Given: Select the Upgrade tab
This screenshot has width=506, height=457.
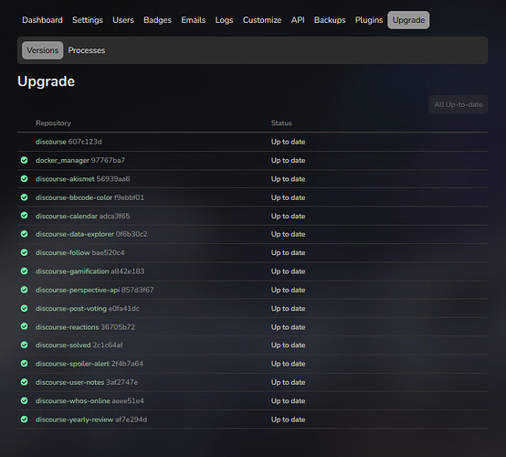Looking at the screenshot, I should tap(408, 20).
